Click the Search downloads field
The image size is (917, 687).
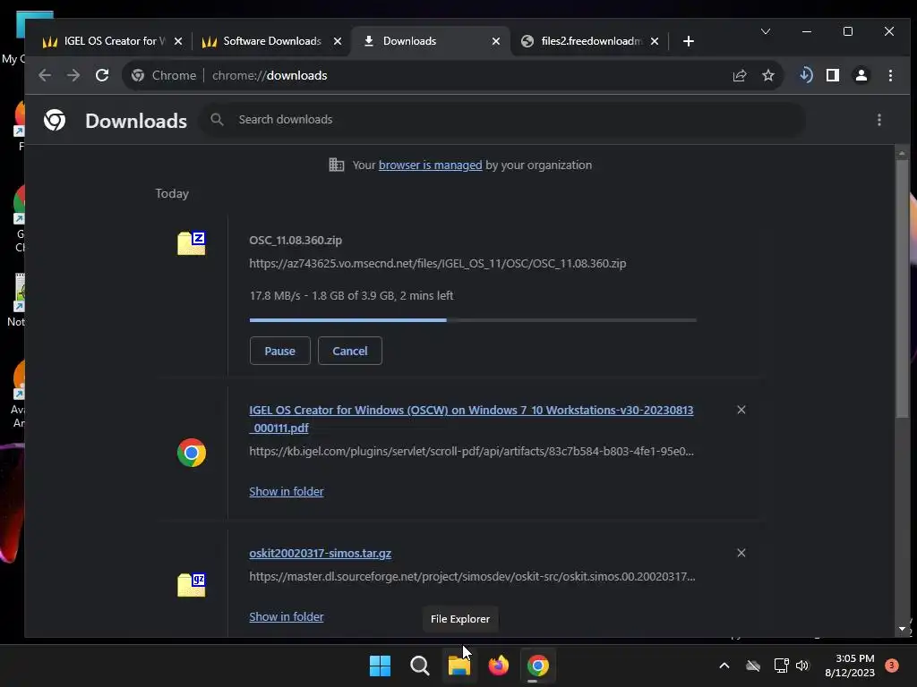click(x=503, y=120)
